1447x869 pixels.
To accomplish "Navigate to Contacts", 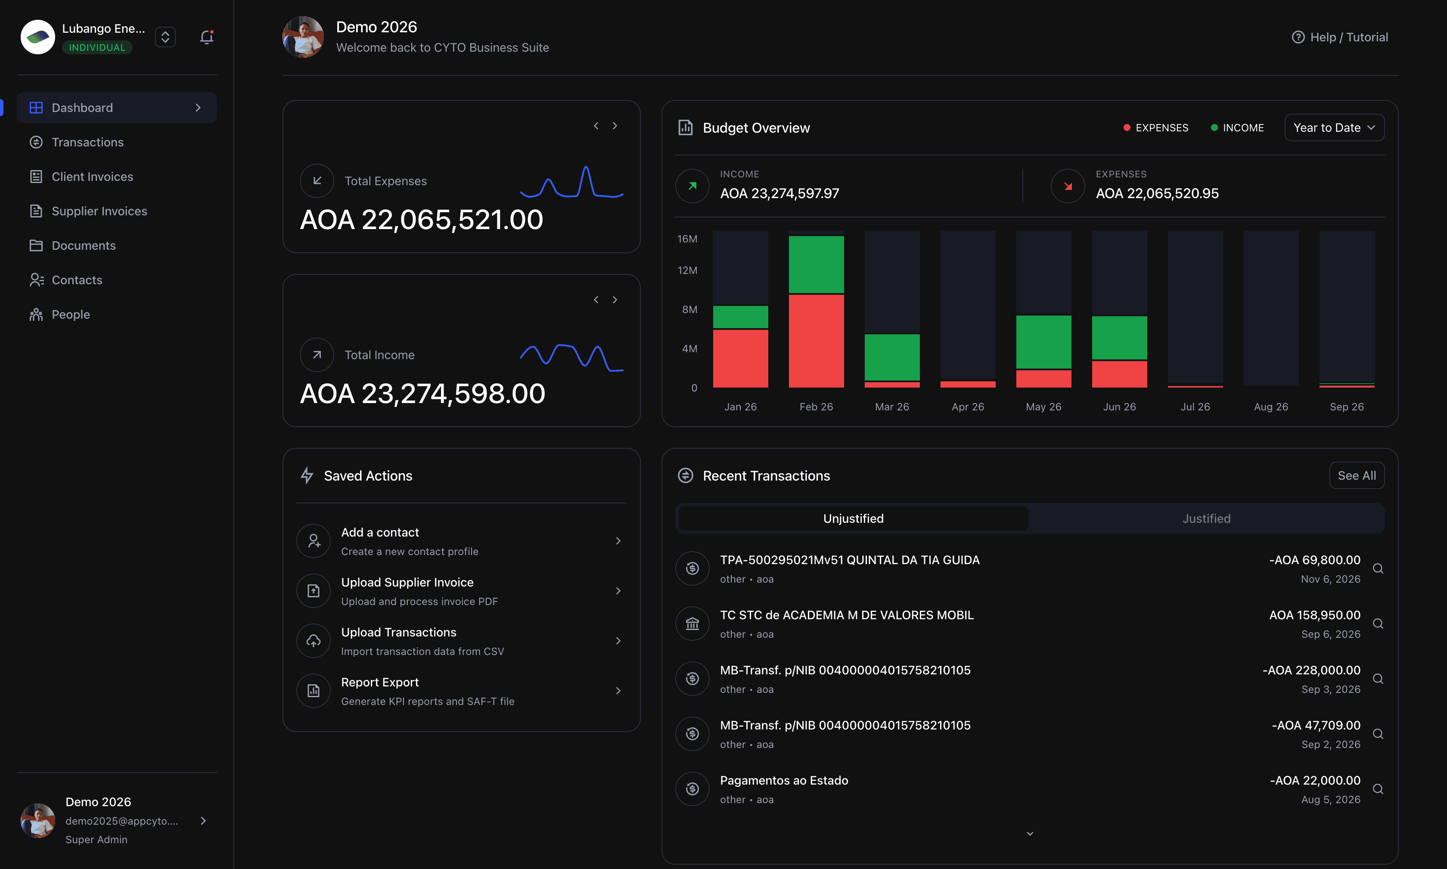I will tap(117, 280).
